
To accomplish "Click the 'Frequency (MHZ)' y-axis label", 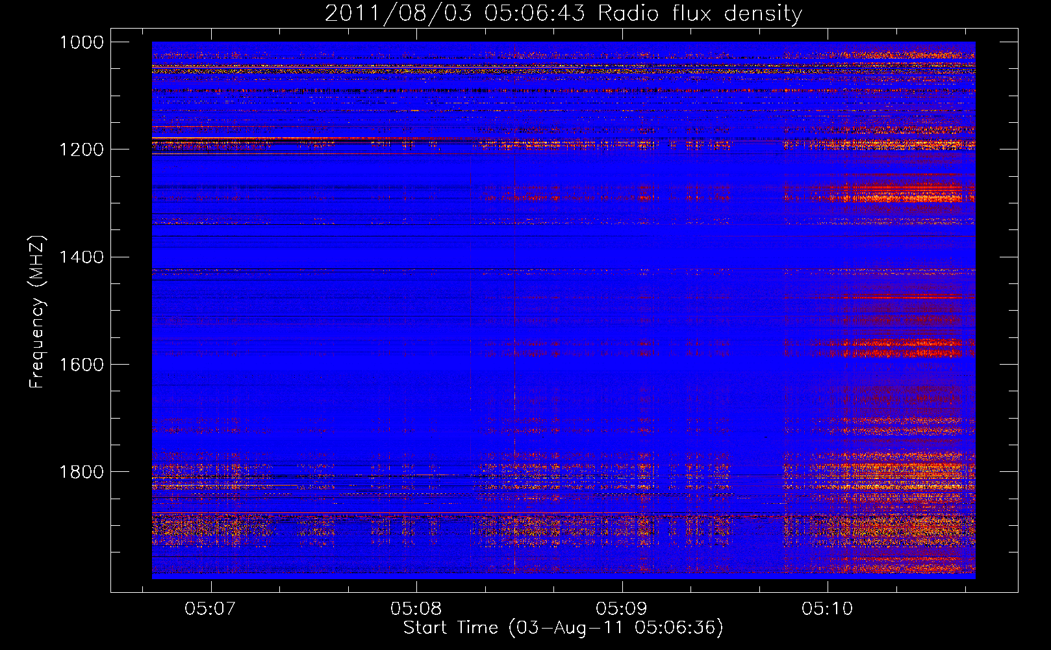I will pyautogui.click(x=37, y=312).
